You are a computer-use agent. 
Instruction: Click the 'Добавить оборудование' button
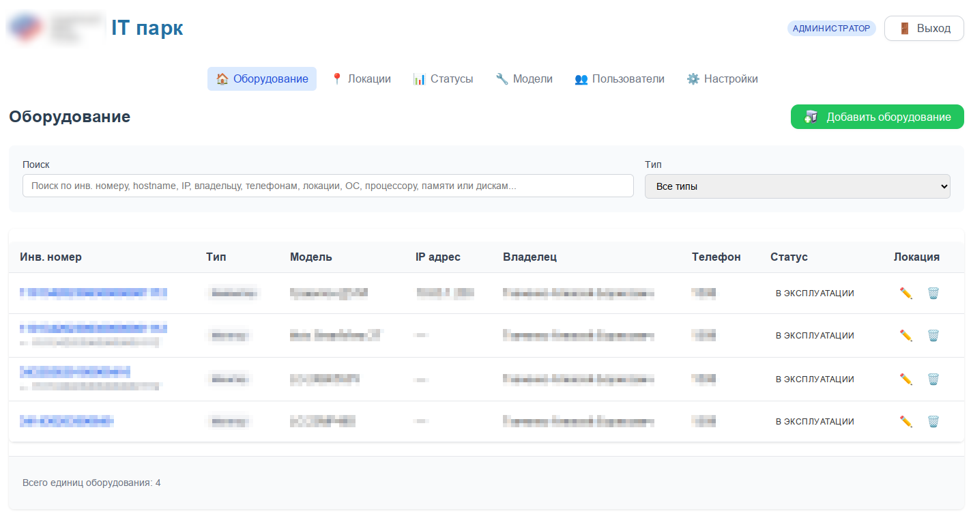point(877,117)
